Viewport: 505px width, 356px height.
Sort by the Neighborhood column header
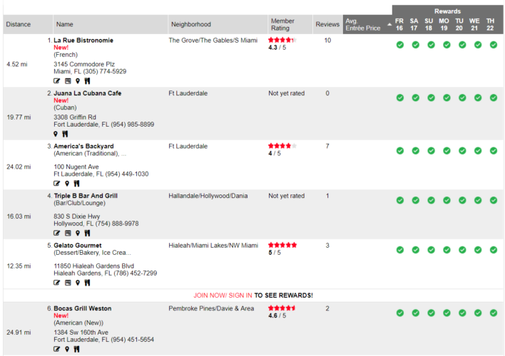[191, 24]
